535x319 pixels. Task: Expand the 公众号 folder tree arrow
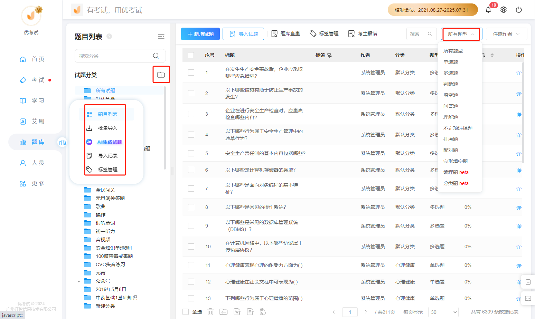tap(79, 281)
